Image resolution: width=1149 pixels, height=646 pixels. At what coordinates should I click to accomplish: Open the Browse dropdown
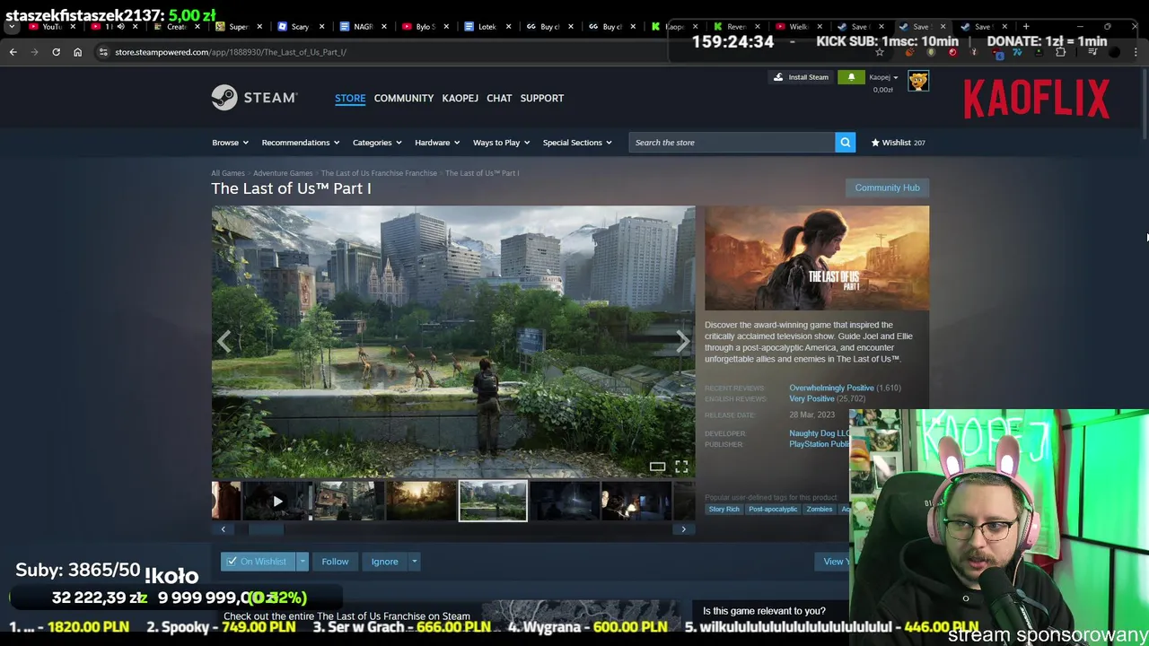pyautogui.click(x=230, y=143)
